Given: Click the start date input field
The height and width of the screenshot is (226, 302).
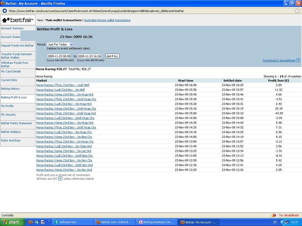Looking at the screenshot, I should 59,56.
